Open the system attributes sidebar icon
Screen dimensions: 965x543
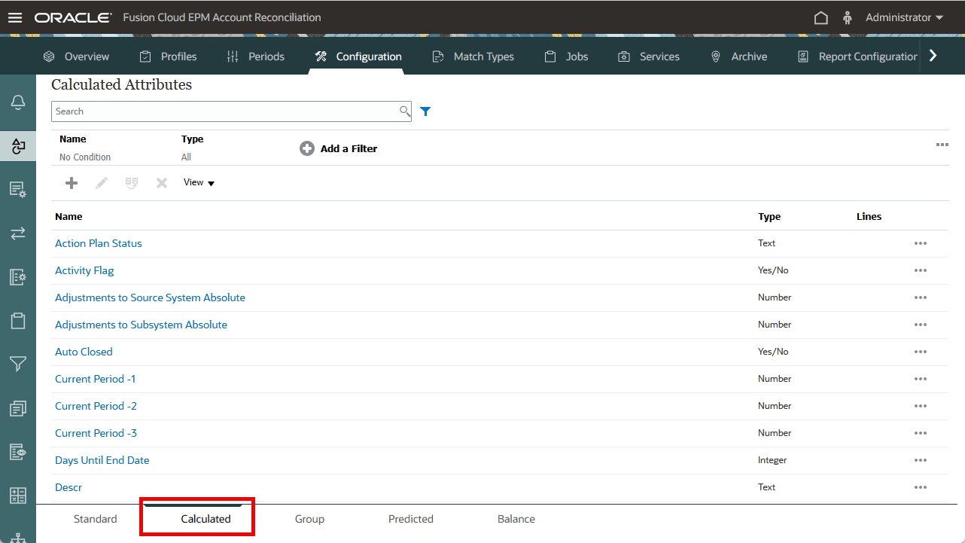click(18, 190)
